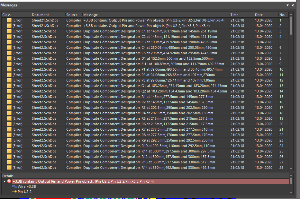
Task: Click the error icon of Duplicate Designators D1 row
Action: (x=9, y=58)
